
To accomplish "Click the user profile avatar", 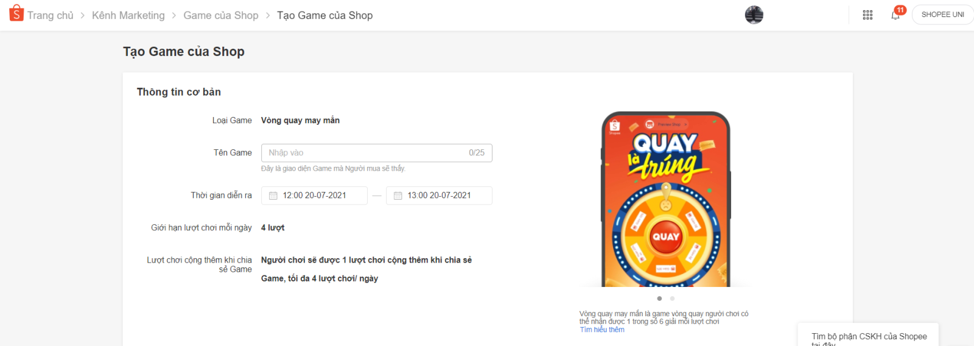I will tap(754, 15).
